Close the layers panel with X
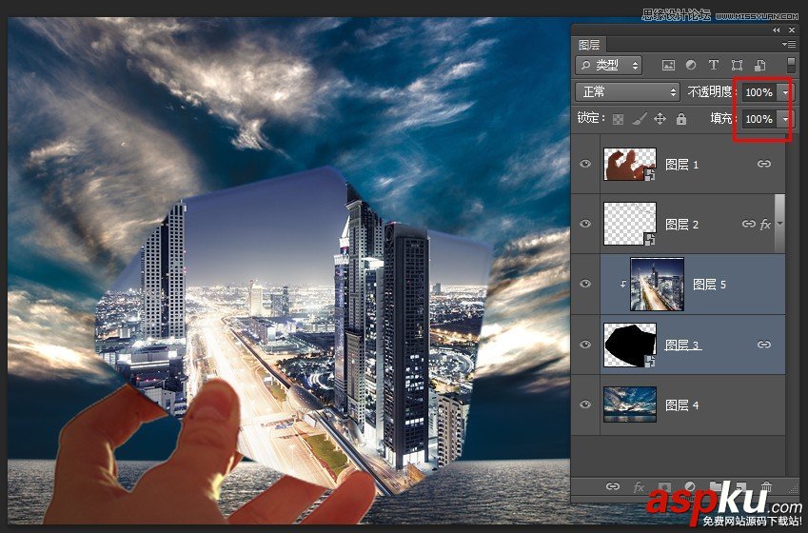Screen dimensions: 808x533 point(792,30)
